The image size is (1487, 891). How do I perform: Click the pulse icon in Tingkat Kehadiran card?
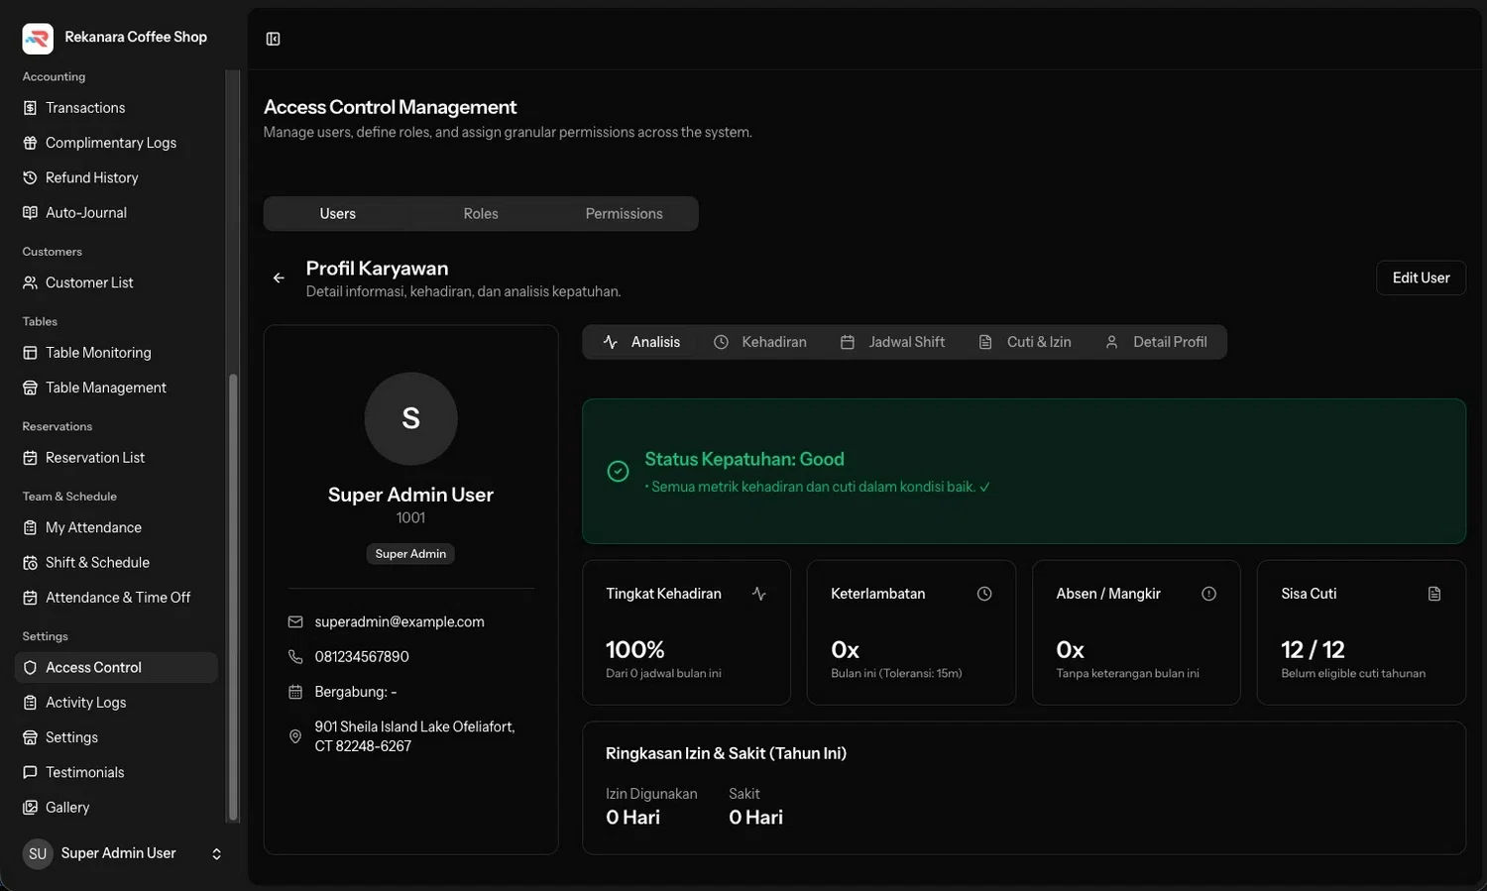(x=759, y=594)
